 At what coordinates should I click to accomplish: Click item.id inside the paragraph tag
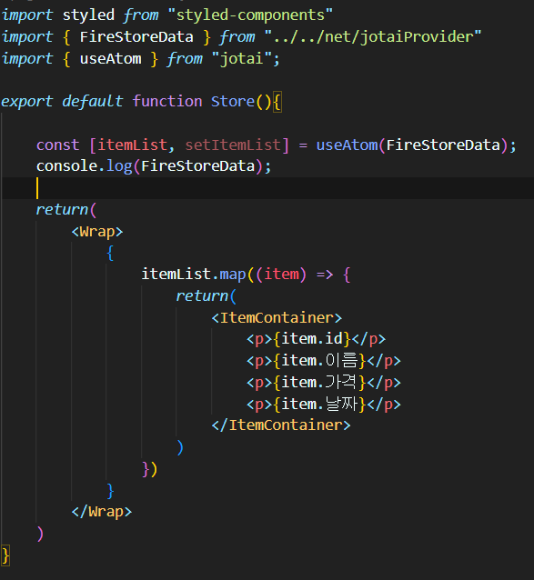pos(312,339)
